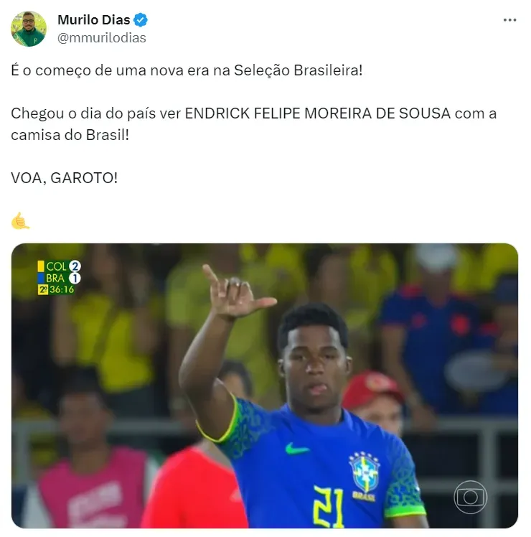Click the name ENDRICK FELIPE MOREIRA DE SOUSA
Image resolution: width=531 pixels, height=537 pixels.
click(x=318, y=113)
